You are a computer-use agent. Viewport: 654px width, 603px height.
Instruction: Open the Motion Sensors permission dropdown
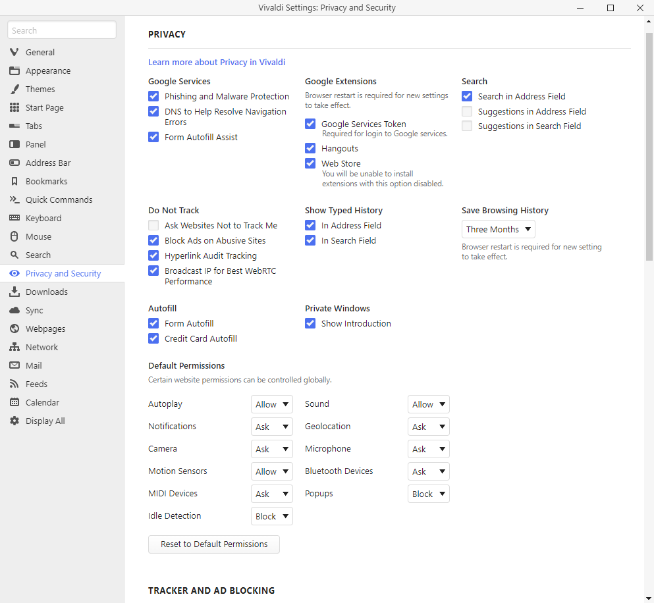click(x=272, y=471)
